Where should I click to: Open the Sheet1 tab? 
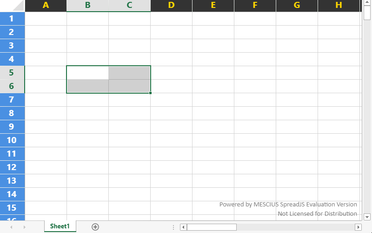coord(60,226)
